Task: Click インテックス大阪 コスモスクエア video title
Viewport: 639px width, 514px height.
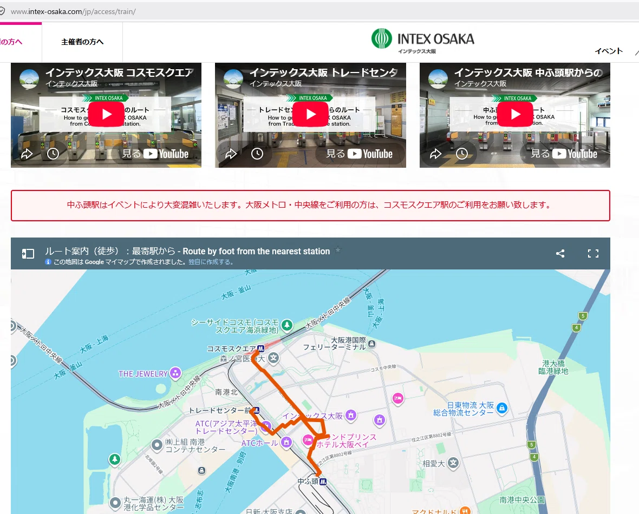Action: pos(119,73)
